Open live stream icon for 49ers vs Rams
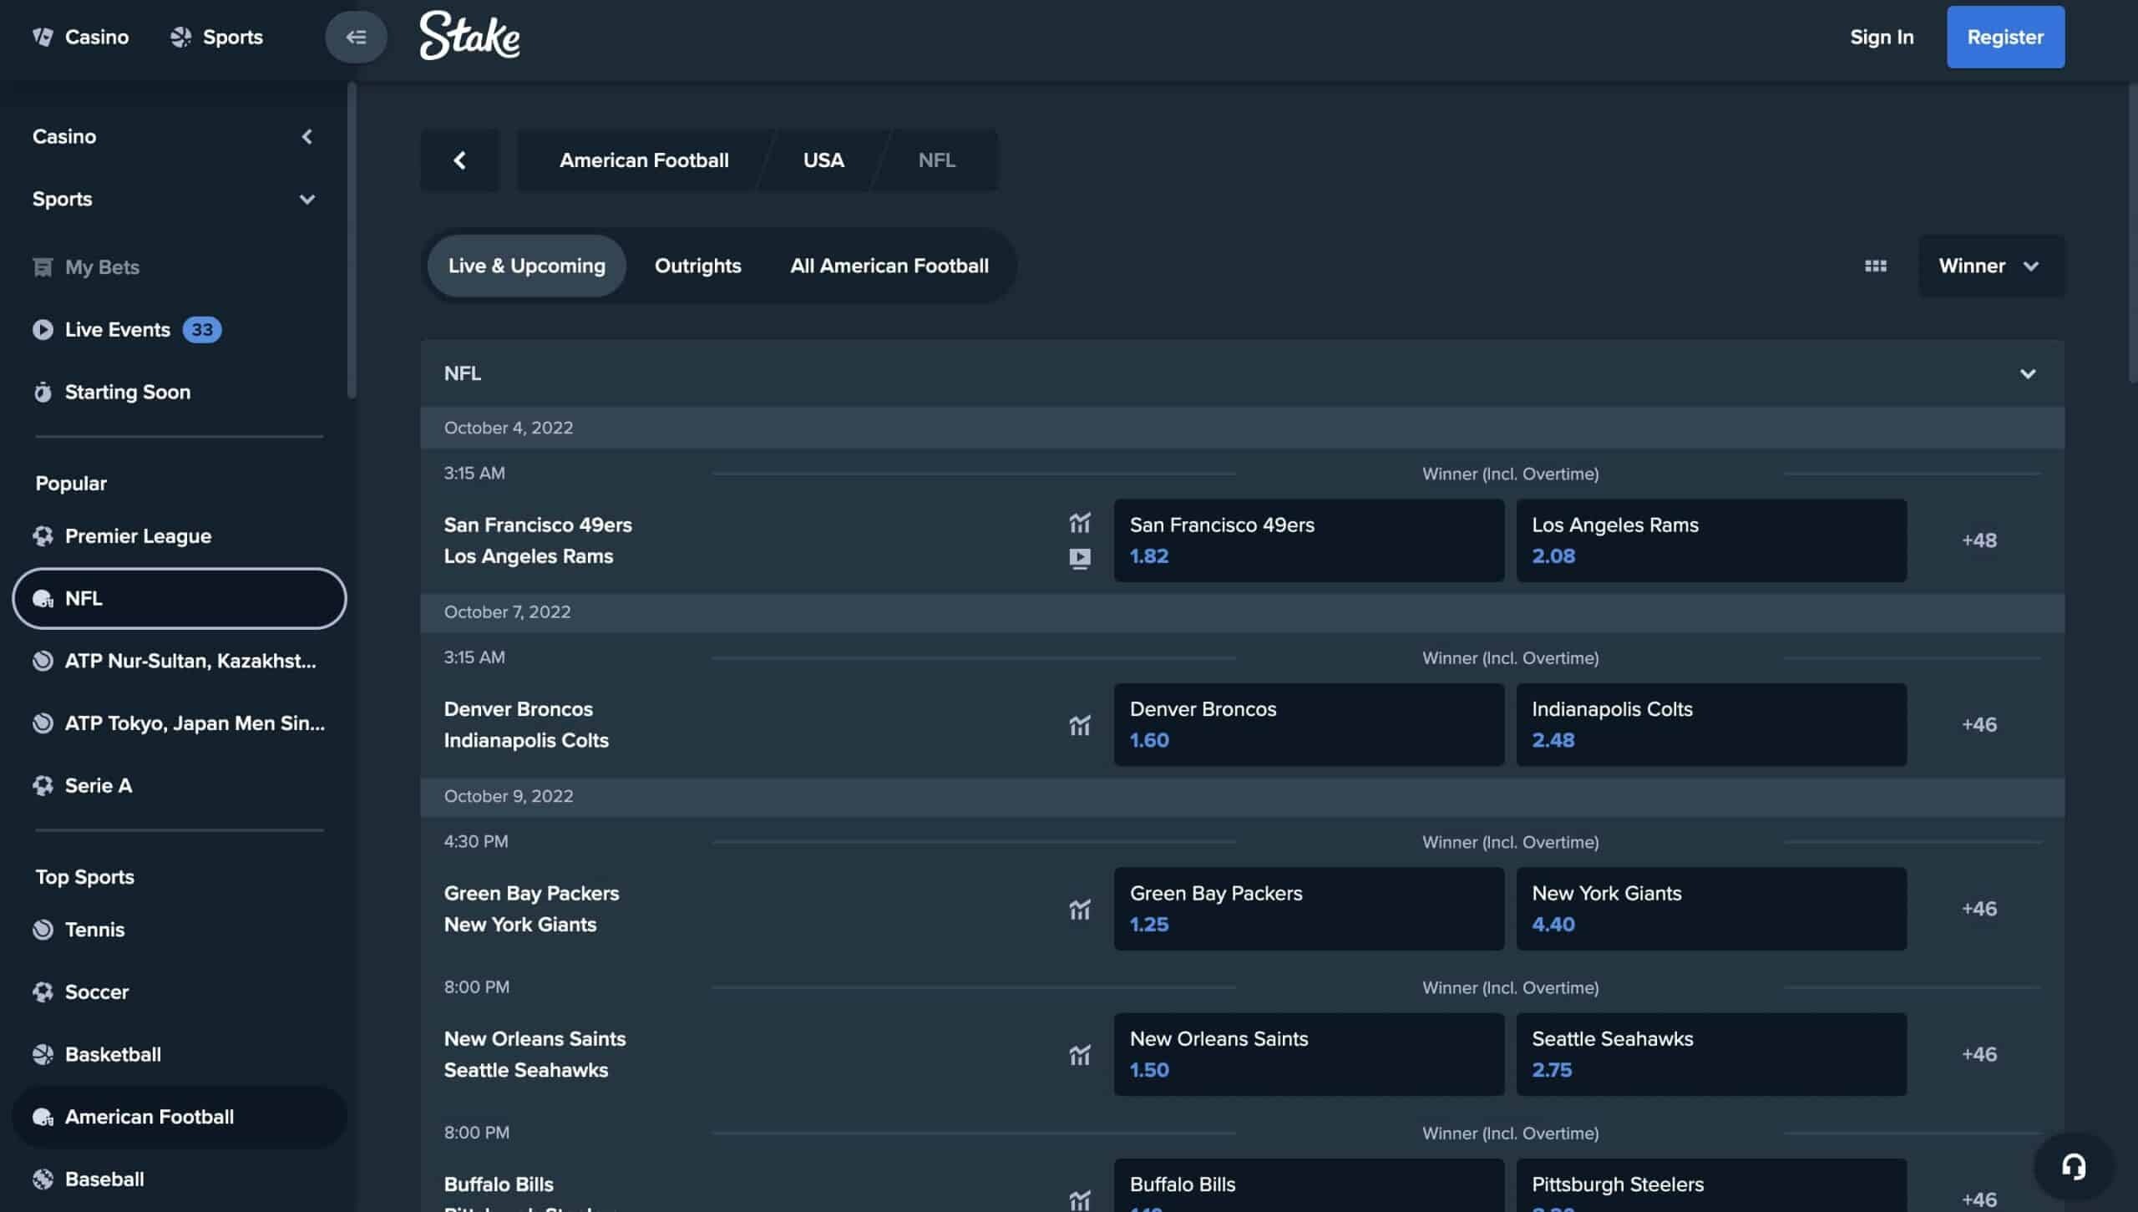 tap(1080, 558)
